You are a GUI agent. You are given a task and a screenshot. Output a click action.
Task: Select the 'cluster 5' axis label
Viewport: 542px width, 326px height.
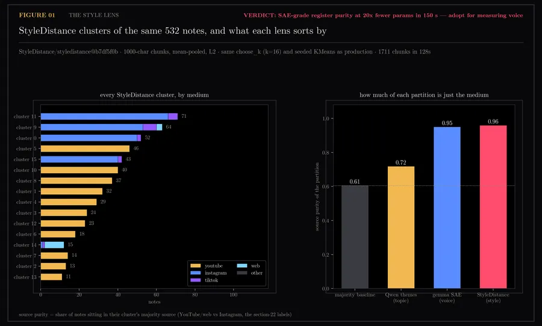(26, 149)
